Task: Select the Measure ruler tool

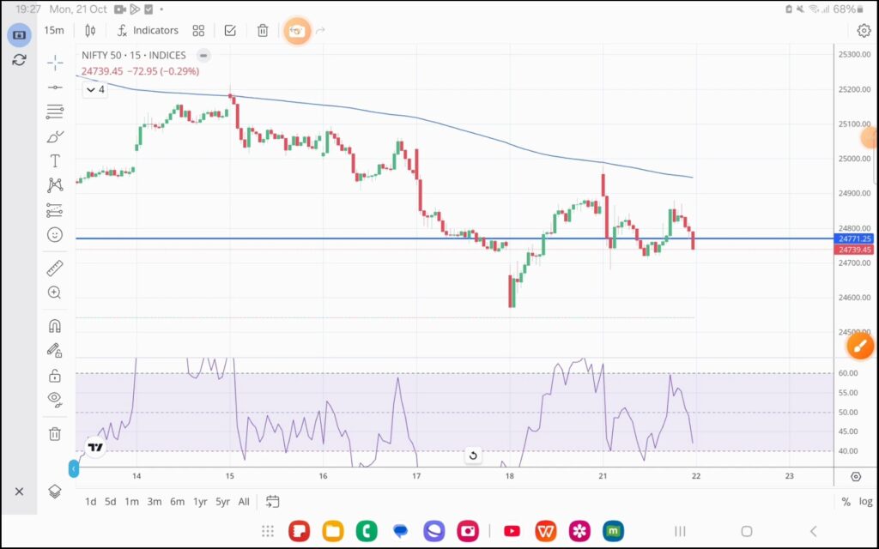Action: [x=55, y=268]
